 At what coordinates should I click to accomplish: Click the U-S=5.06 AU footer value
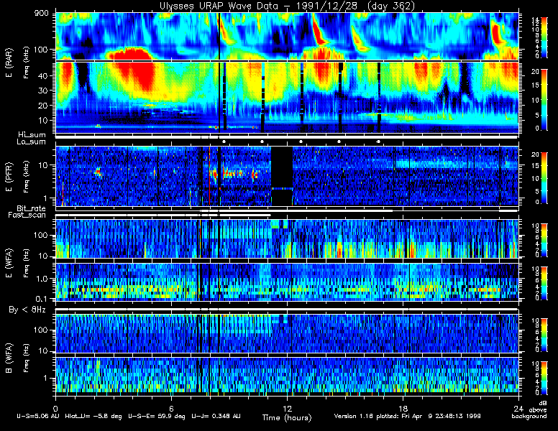[x=38, y=416]
